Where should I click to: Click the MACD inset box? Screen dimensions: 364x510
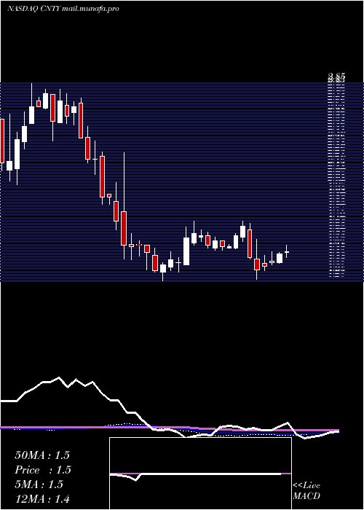tap(200, 474)
